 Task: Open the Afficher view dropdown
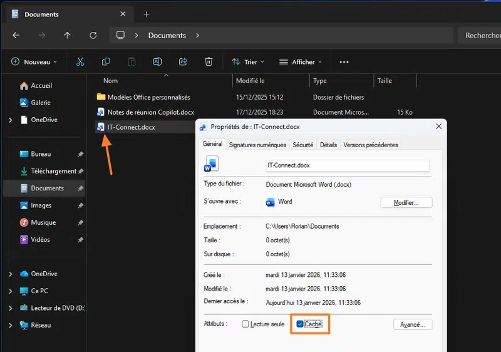coord(301,62)
